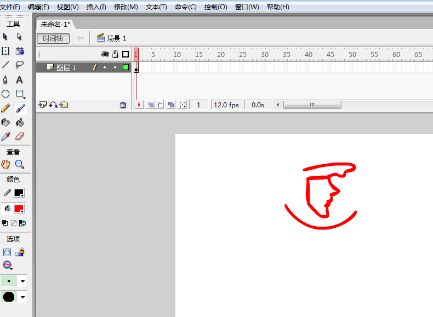This screenshot has height=317, width=433.
Task: Open the stroke color swatch
Action: [19, 193]
